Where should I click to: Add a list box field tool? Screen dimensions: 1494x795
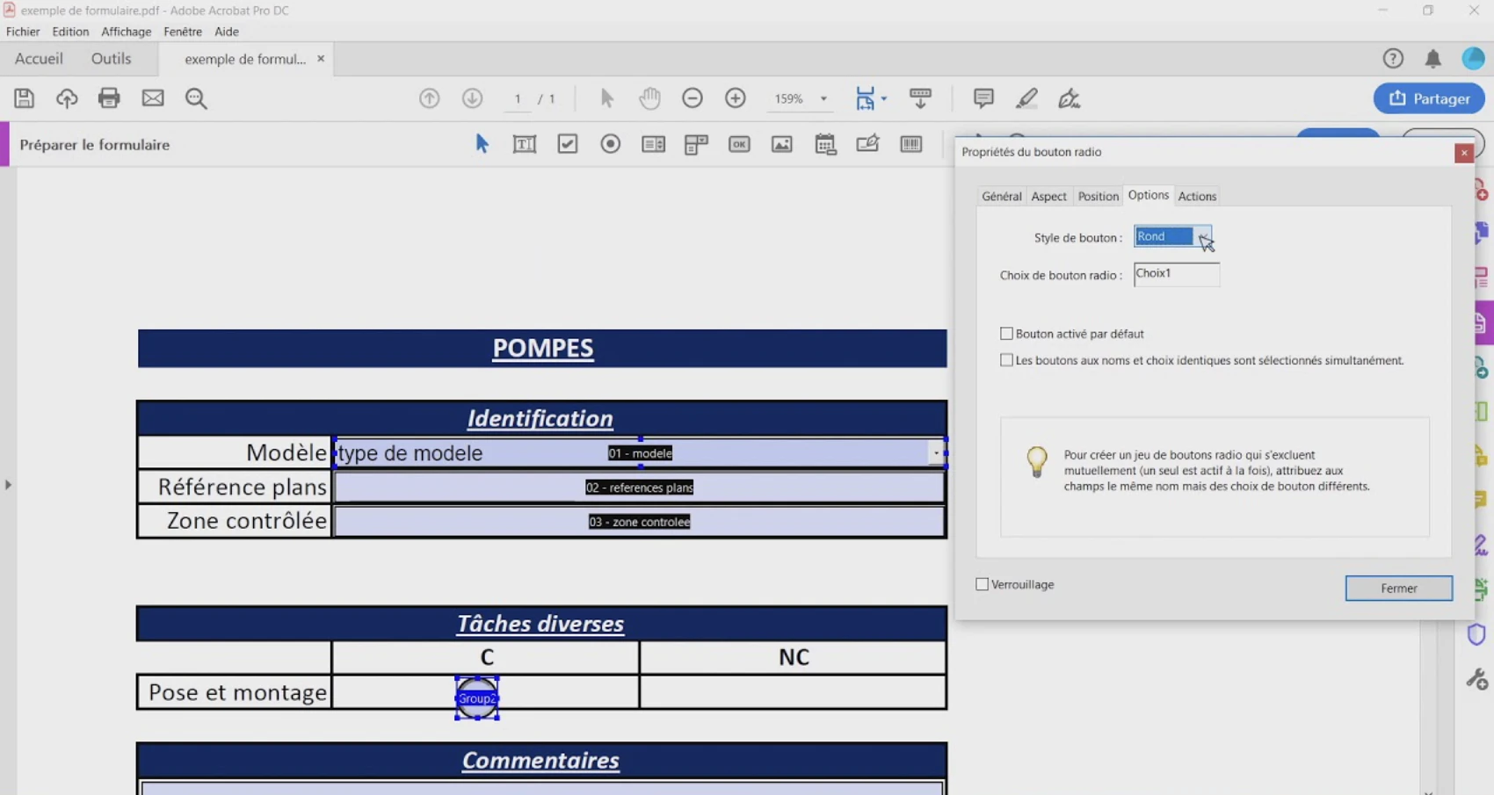(654, 144)
